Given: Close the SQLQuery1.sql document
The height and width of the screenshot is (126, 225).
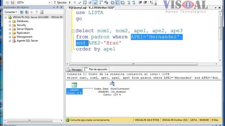Looking at the screenshot, I should pyautogui.click(x=219, y=8).
